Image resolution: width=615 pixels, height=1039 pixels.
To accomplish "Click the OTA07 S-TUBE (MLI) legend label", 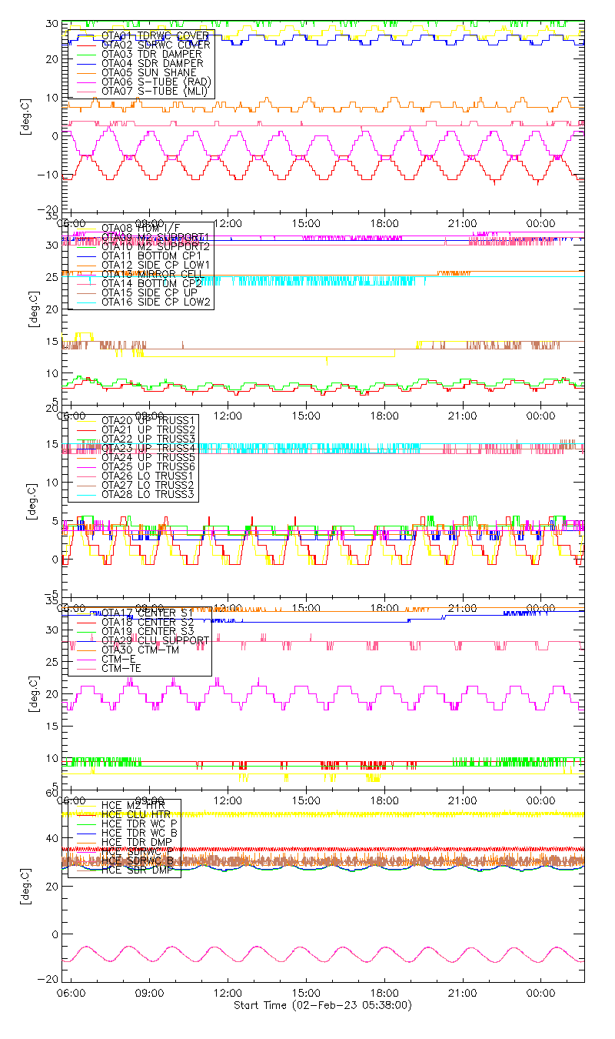I will [155, 91].
